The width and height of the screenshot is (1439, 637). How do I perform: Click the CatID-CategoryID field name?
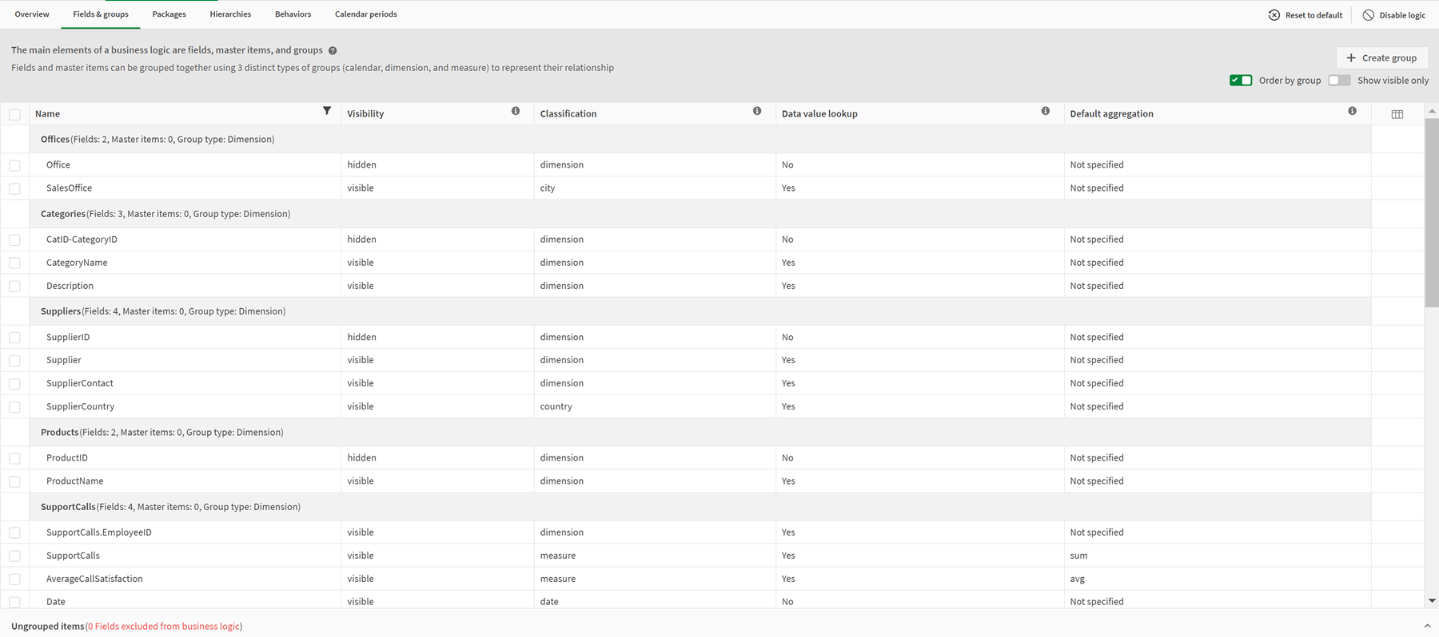82,239
